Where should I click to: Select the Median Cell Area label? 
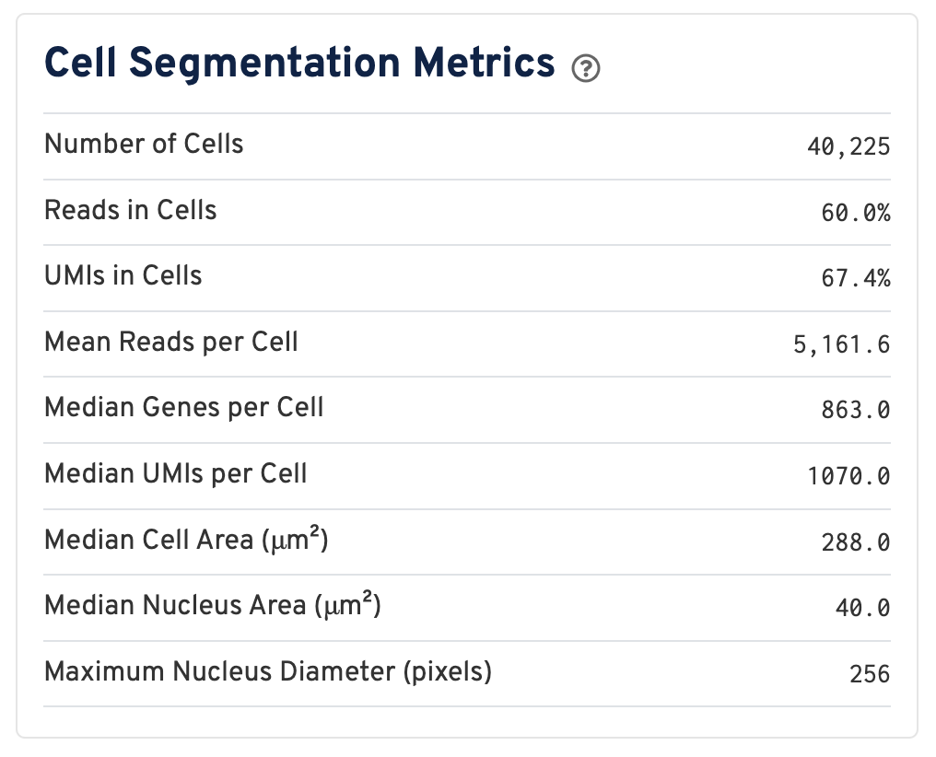tap(186, 540)
